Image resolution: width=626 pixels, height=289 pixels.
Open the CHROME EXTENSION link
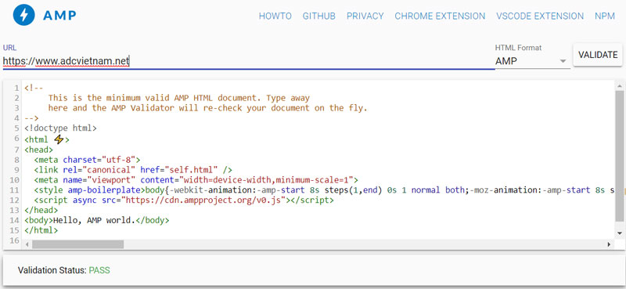point(440,16)
